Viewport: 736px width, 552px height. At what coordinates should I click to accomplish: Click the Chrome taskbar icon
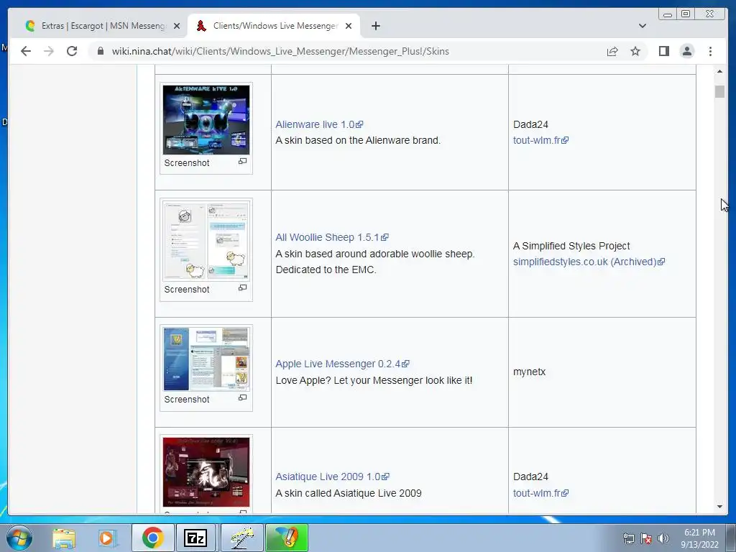pyautogui.click(x=152, y=538)
